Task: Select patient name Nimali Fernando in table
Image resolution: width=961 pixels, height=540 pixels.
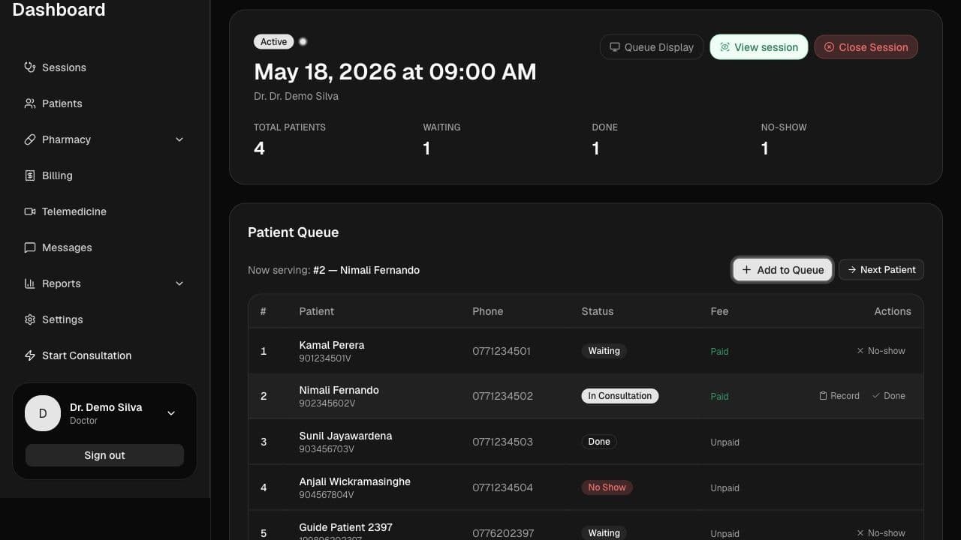Action: pos(339,390)
